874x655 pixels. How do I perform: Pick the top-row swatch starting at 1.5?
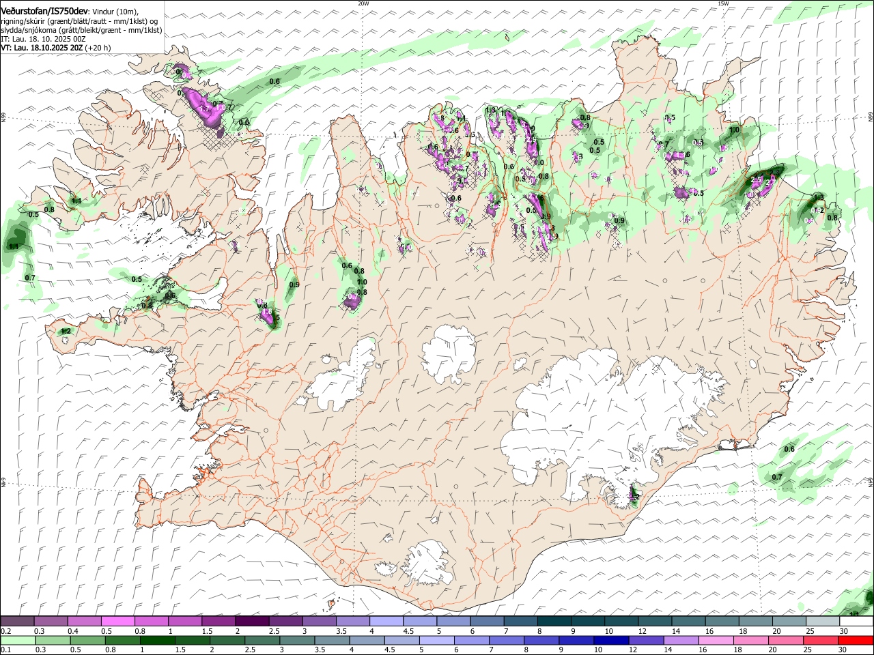pyautogui.click(x=218, y=622)
